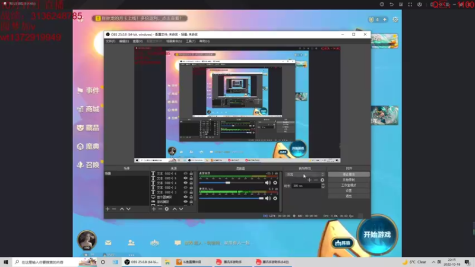Click Start Recording button in Controls
This screenshot has height=267, width=475.
349,180
